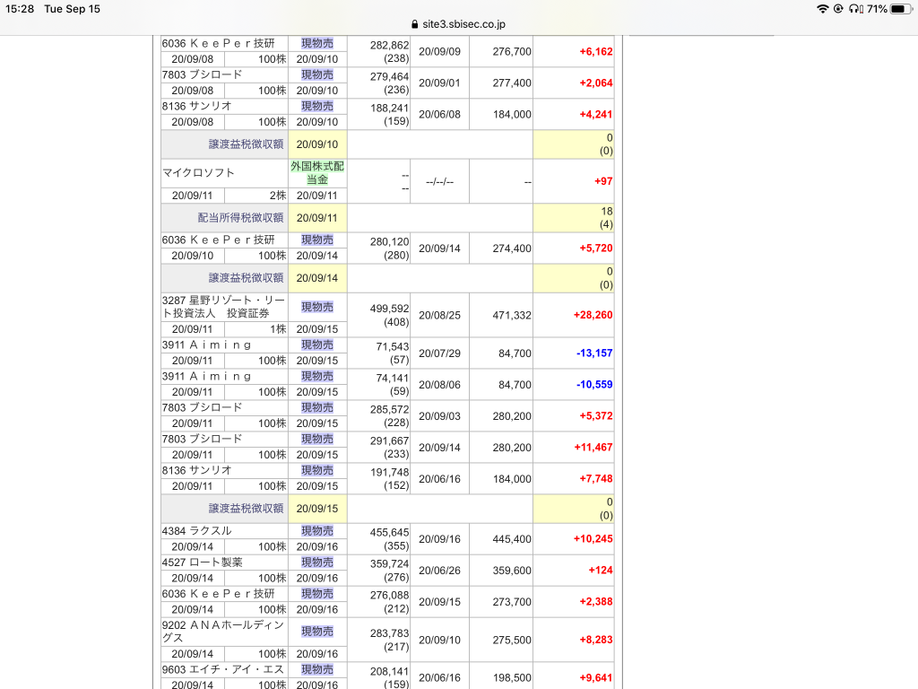
Task: Tap the rotation lock icon in status bar
Action: pos(838,9)
